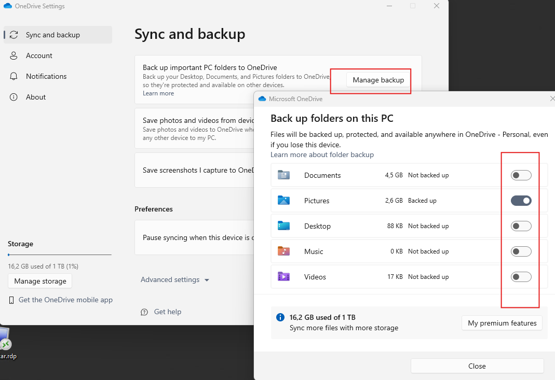Click the cloud icon in Microsoft OneDrive dialog title
This screenshot has height=380, width=555.
tap(262, 99)
